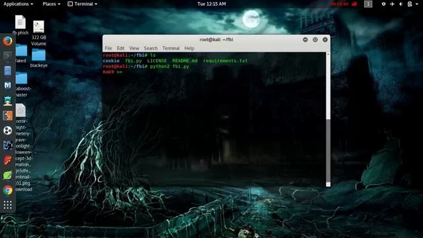The height and width of the screenshot is (238, 423).
Task: Click README.md in the terminal listing
Action: (x=185, y=61)
